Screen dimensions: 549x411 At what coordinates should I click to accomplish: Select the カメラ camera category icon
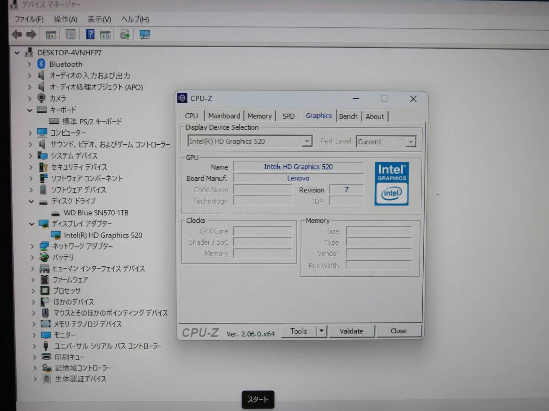point(42,98)
